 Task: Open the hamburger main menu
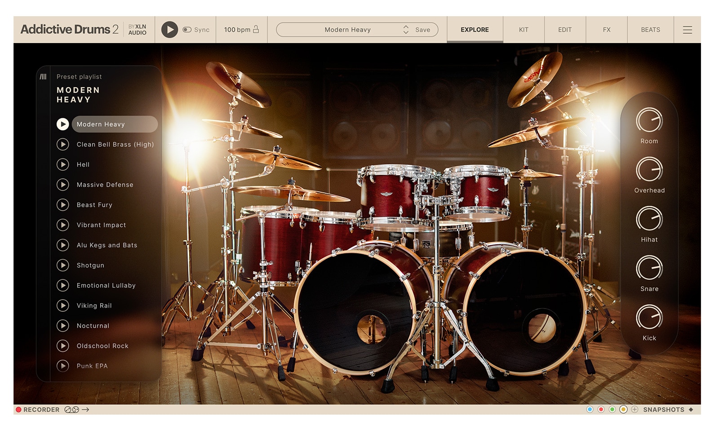coord(687,30)
